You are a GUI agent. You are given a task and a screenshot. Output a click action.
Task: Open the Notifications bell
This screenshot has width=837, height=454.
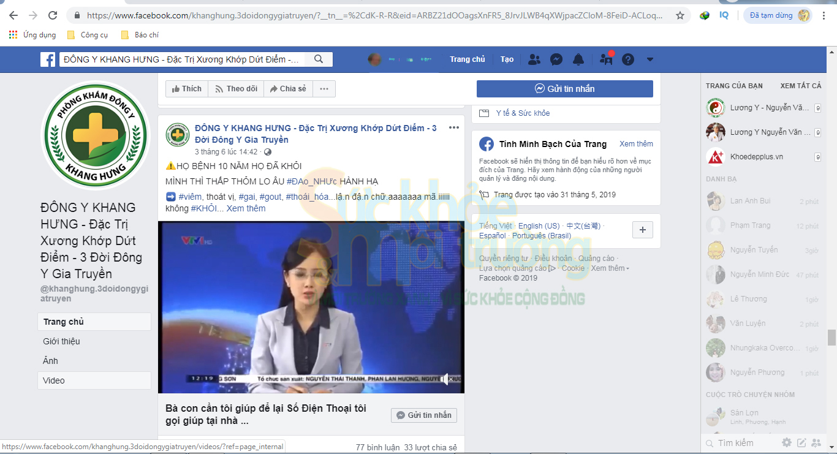578,59
